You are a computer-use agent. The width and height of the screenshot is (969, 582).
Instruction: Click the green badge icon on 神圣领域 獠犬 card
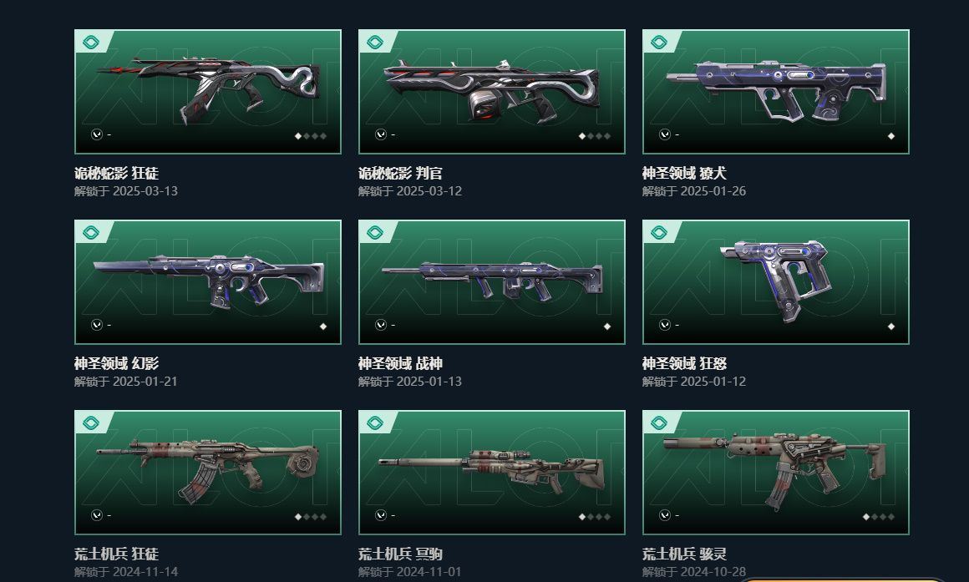(659, 43)
